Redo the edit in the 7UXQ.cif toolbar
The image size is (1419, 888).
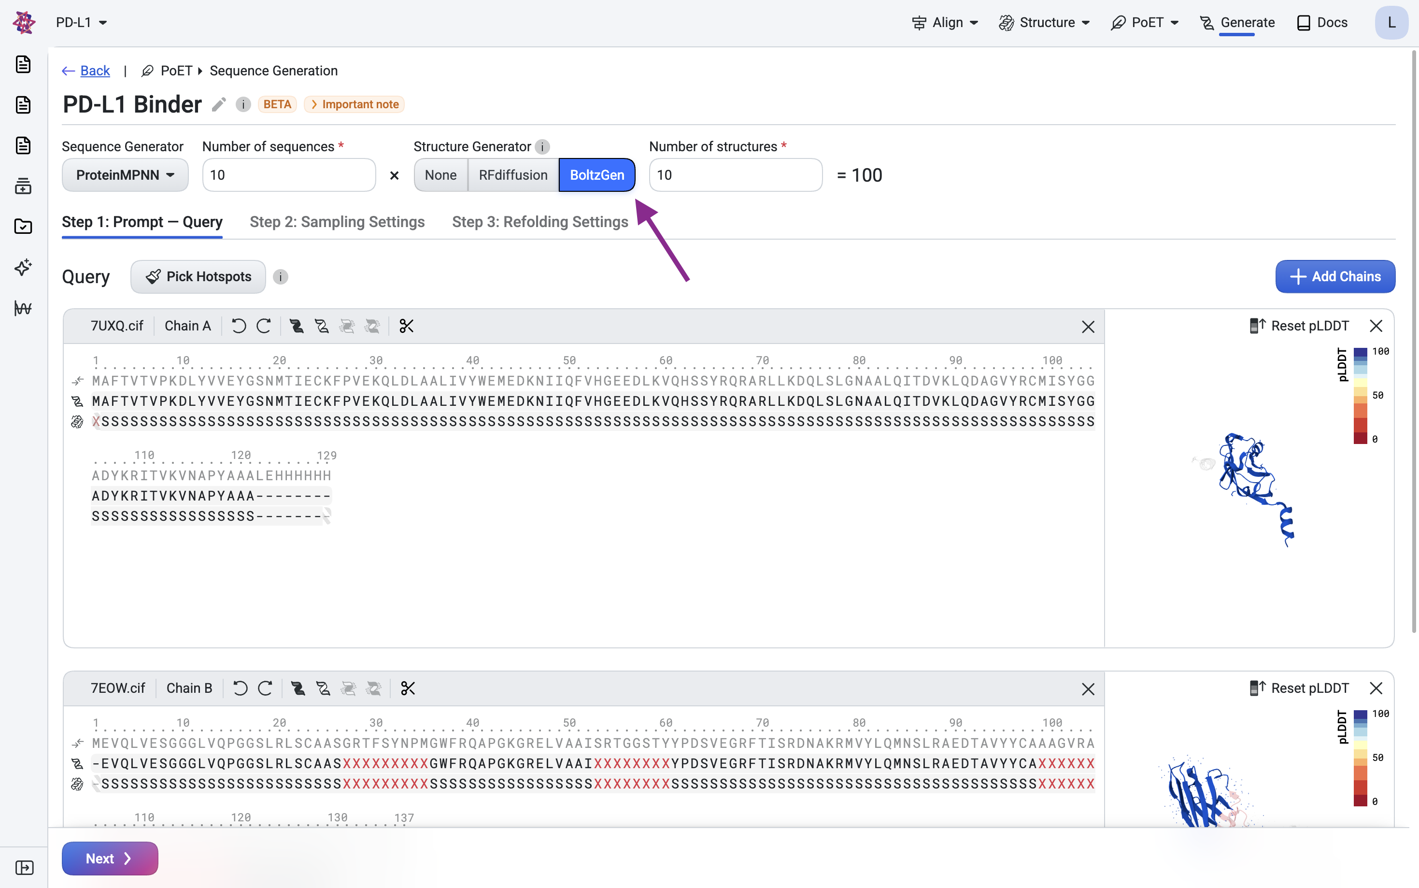click(264, 326)
